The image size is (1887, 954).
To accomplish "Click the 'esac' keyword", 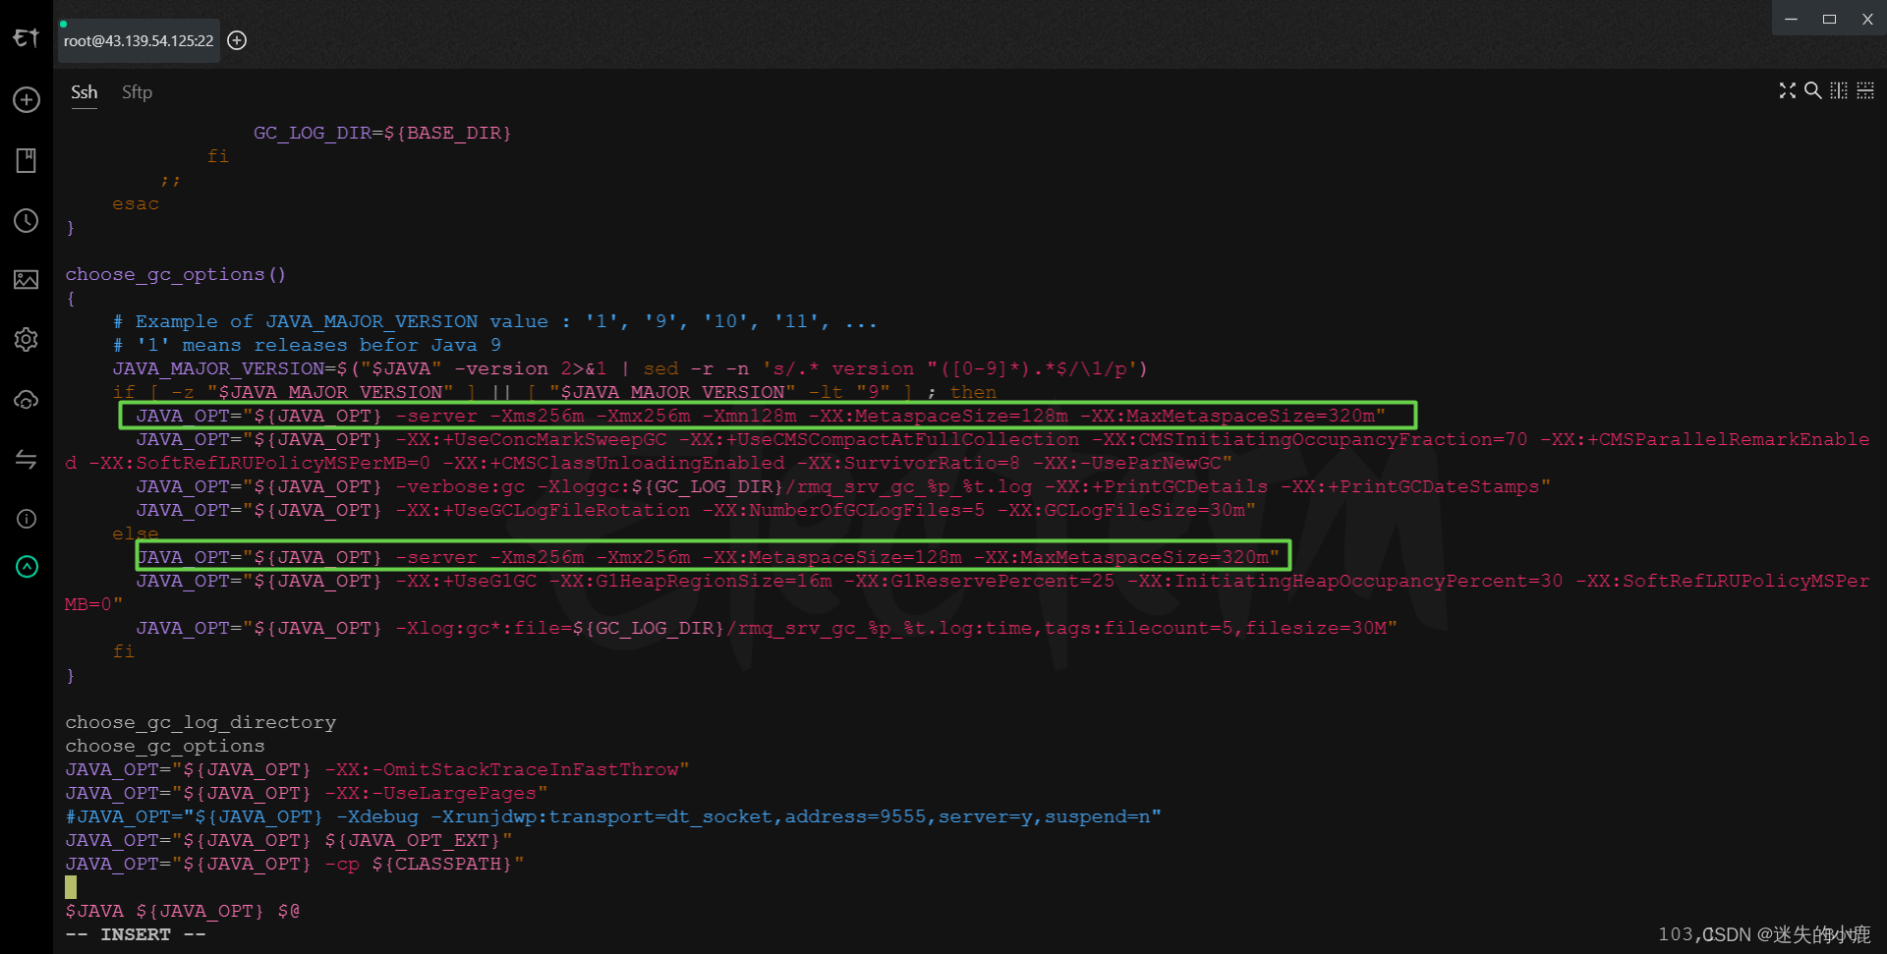I will tap(136, 203).
